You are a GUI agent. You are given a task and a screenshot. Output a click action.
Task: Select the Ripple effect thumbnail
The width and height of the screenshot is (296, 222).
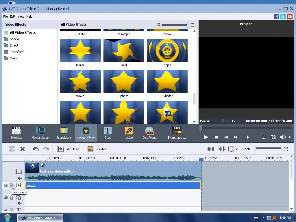pyautogui.click(x=167, y=51)
